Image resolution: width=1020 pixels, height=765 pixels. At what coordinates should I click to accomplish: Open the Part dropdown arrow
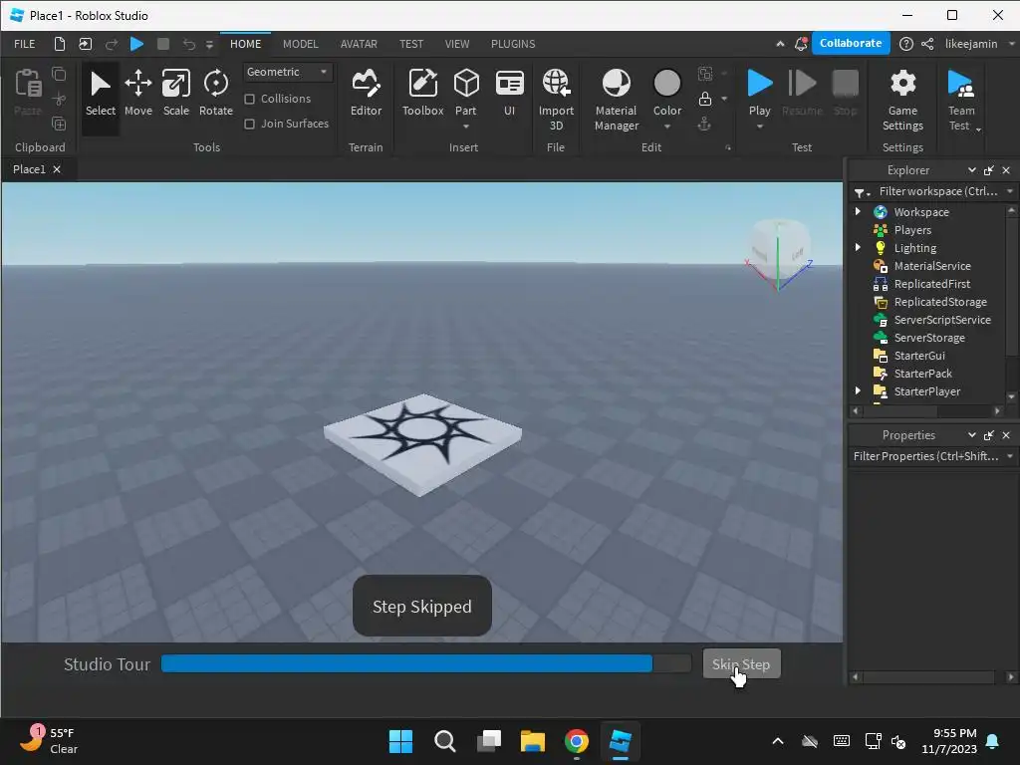(466, 127)
